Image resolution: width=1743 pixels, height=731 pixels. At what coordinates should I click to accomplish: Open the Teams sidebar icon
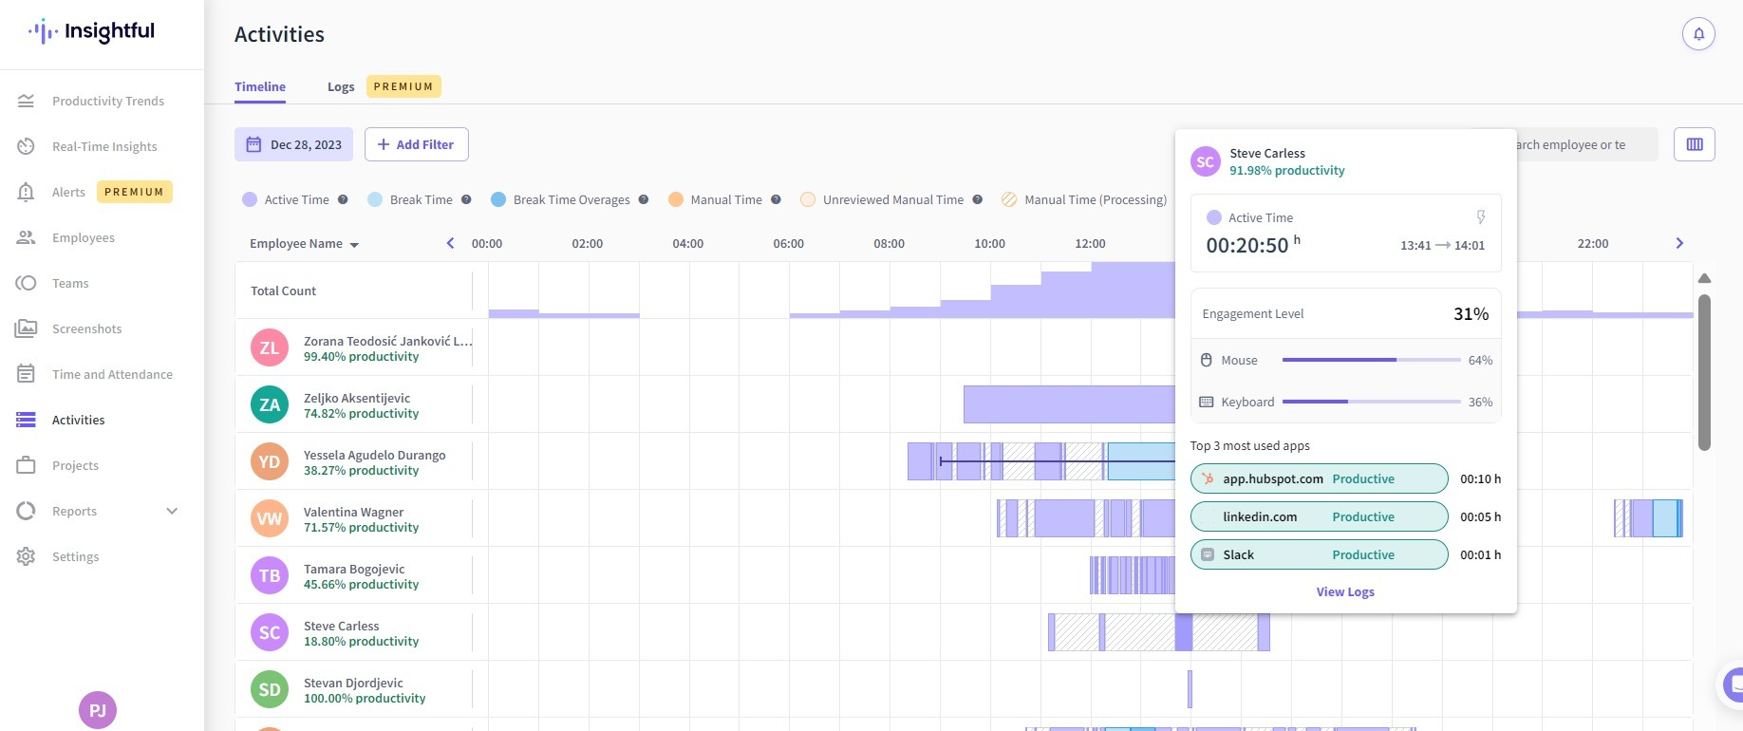pyautogui.click(x=26, y=283)
